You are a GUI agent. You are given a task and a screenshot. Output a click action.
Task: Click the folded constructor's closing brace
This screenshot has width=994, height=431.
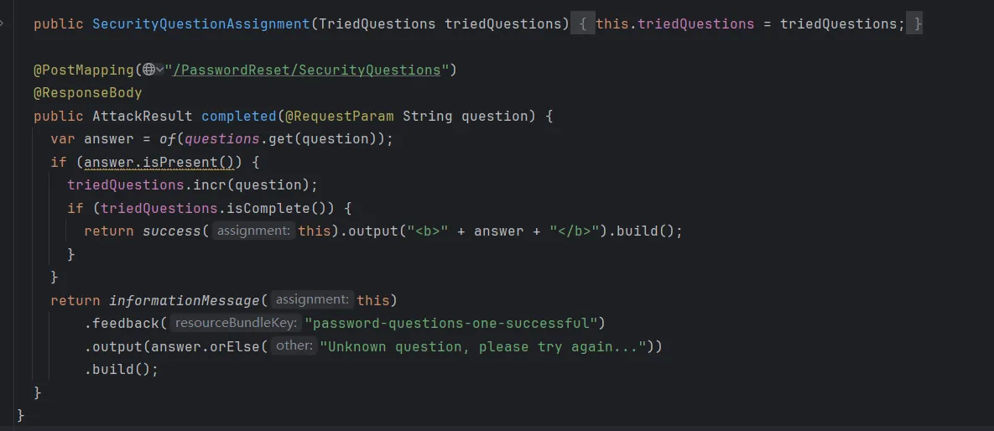(917, 24)
